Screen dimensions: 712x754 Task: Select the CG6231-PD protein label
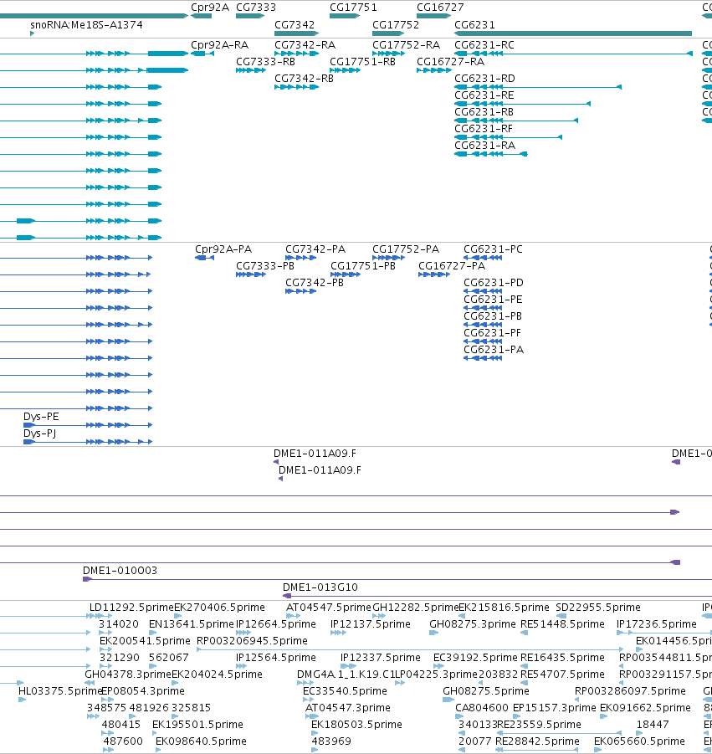[x=494, y=282]
